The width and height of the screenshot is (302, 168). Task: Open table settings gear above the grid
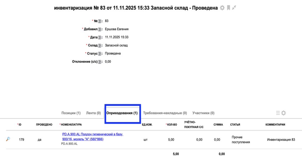pyautogui.click(x=283, y=113)
